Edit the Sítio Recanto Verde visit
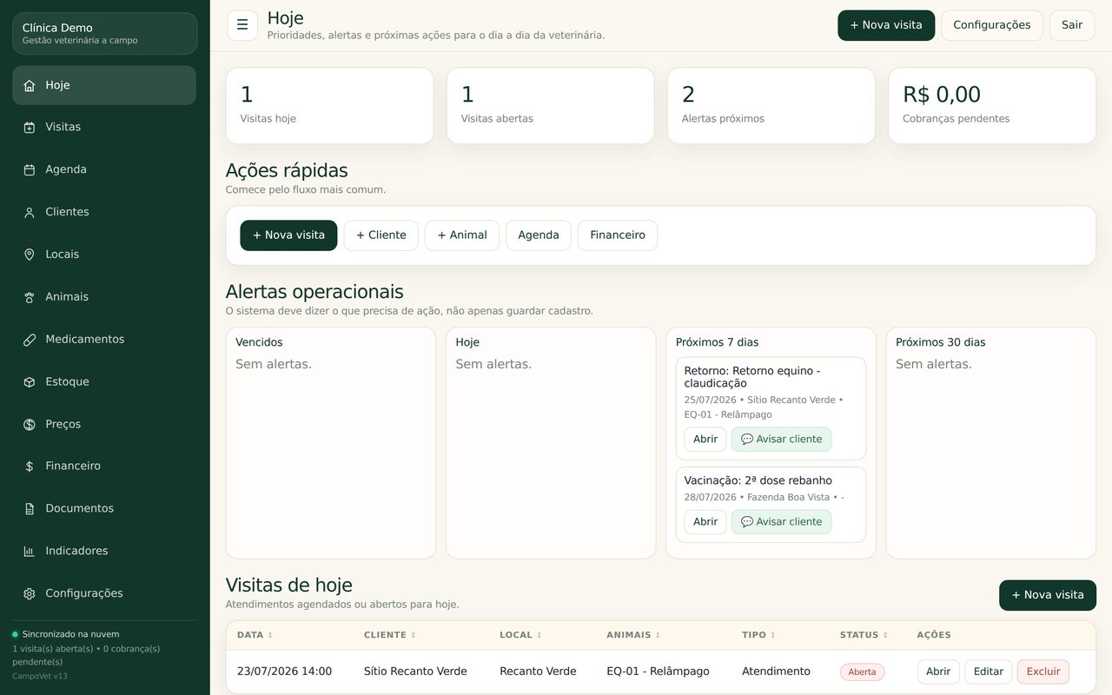The height and width of the screenshot is (695, 1112). point(989,672)
